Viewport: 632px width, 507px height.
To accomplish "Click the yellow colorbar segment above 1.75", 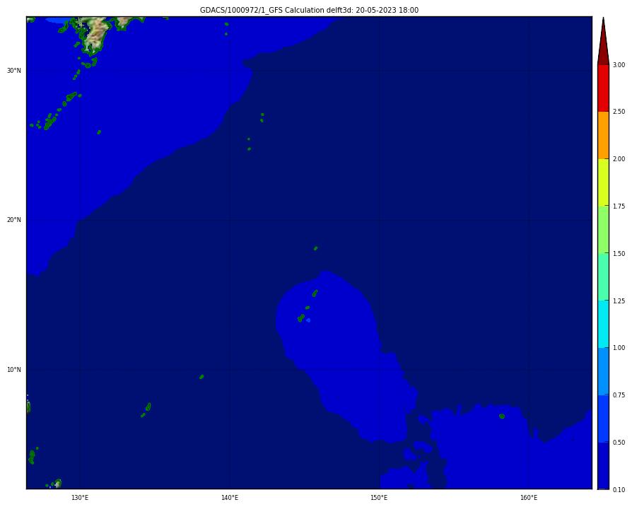I will pos(603,182).
